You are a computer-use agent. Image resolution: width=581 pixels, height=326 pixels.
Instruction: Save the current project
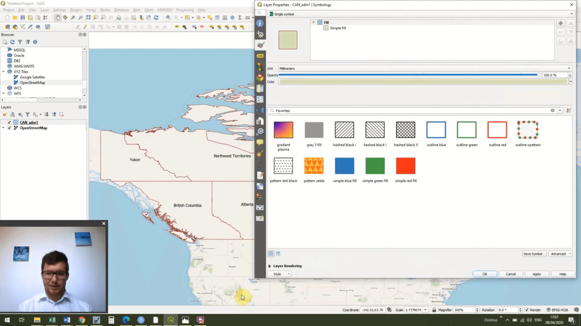coord(22,18)
